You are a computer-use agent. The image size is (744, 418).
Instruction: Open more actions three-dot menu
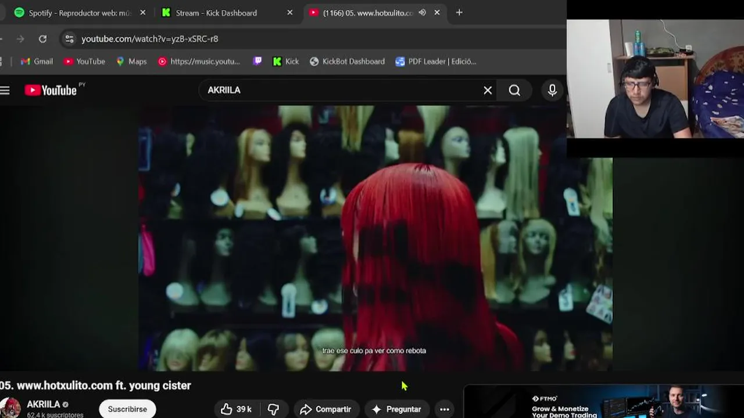pos(445,409)
